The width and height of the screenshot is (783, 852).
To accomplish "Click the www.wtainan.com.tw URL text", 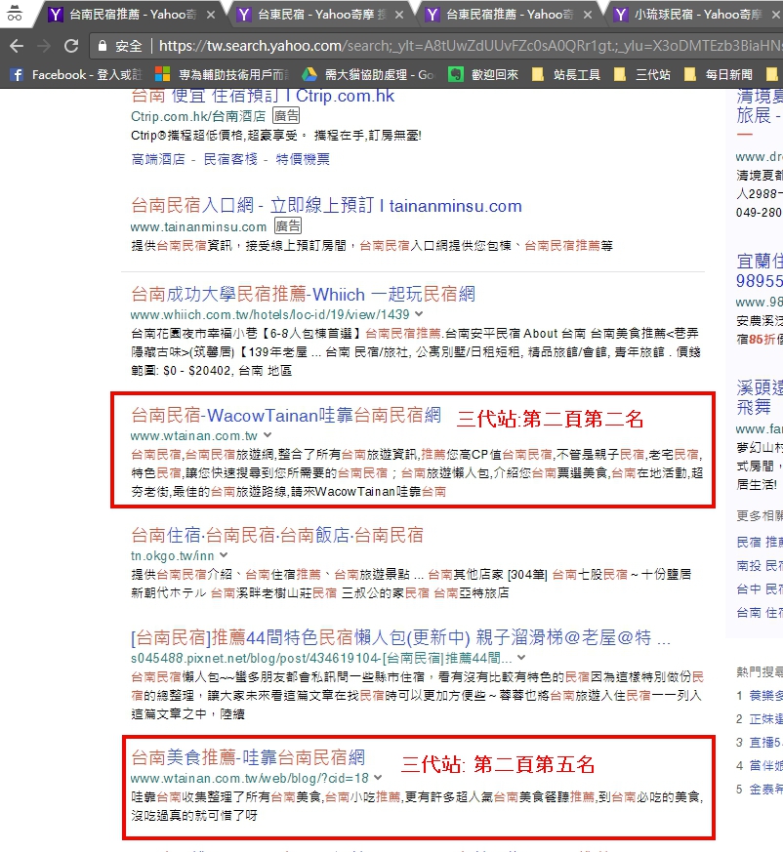I will 194,436.
